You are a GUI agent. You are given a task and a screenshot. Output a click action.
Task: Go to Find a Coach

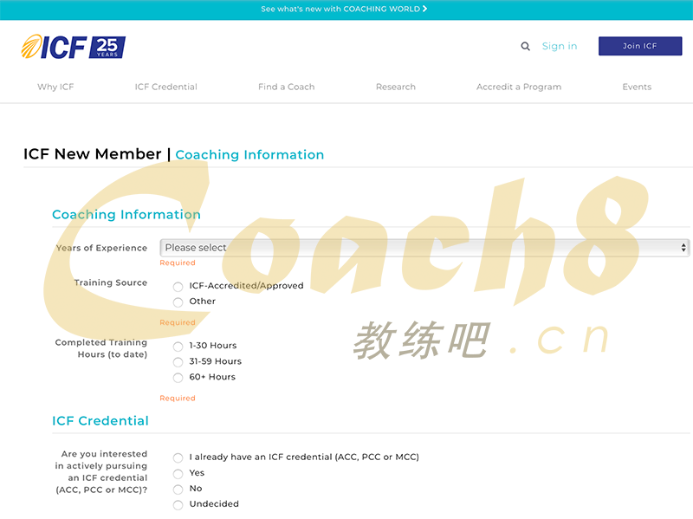tap(286, 87)
